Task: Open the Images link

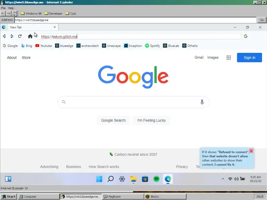Action: pyautogui.click(x=213, y=58)
